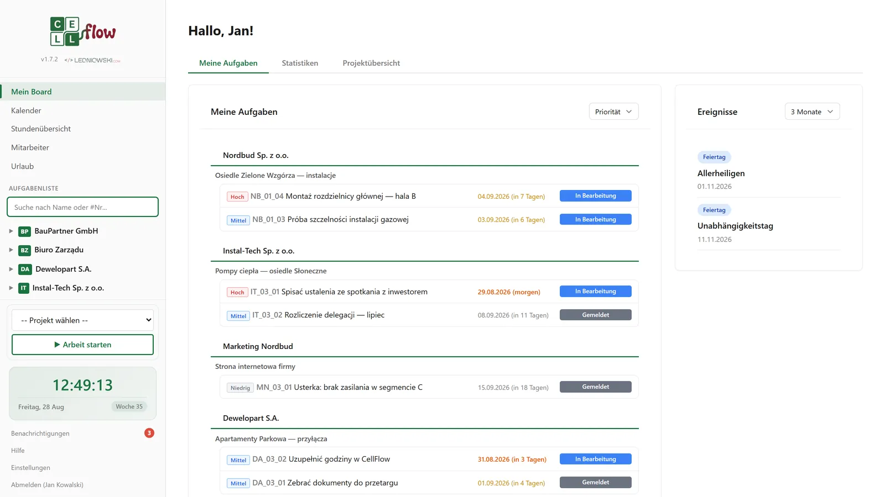Open Einstellungen in the sidebar
885x497 pixels.
coord(30,468)
